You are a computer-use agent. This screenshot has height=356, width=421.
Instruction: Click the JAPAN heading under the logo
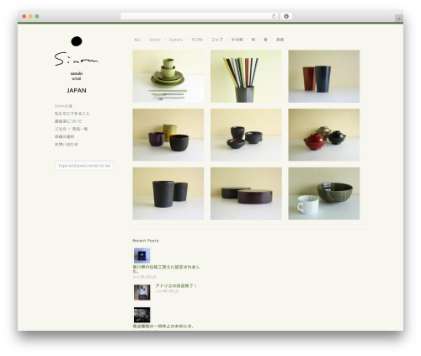pos(77,90)
